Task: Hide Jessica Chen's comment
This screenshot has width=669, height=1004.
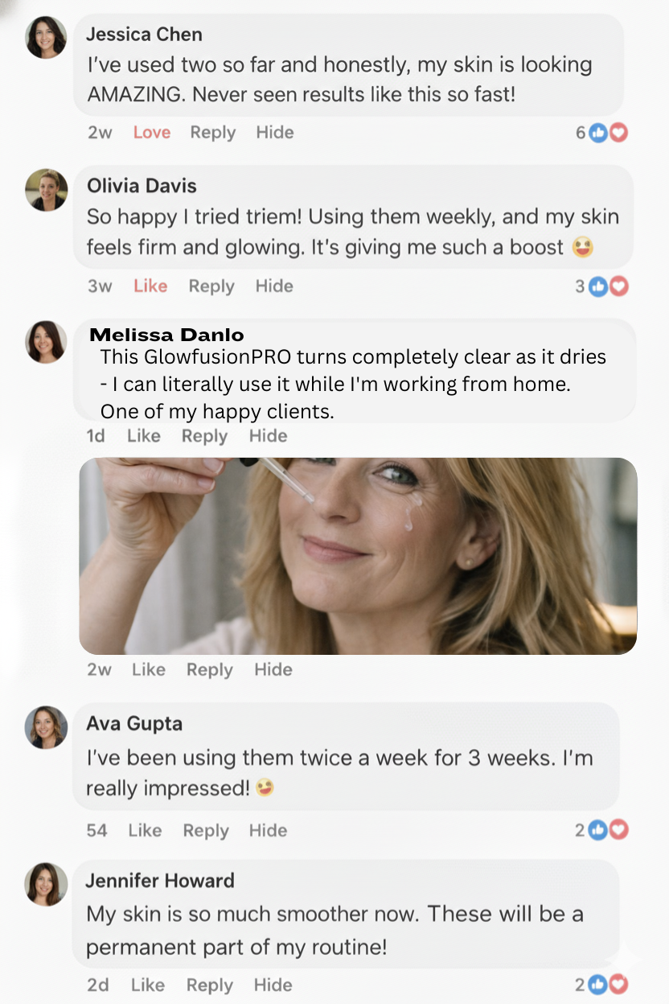Action: coord(275,133)
